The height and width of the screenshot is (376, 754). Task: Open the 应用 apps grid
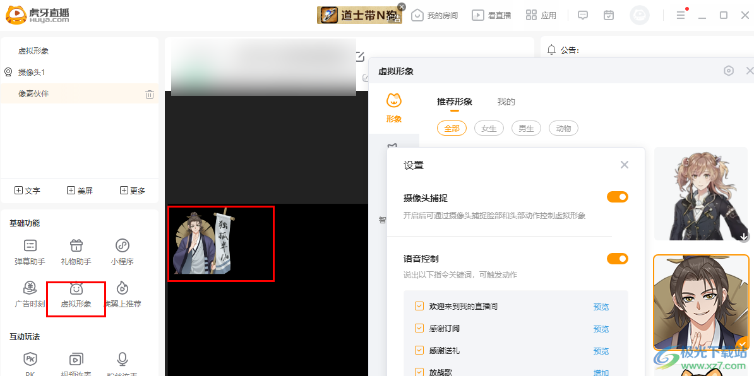point(541,15)
